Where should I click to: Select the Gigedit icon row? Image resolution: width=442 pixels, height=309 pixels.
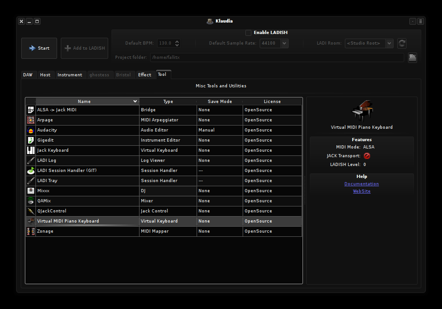(31, 140)
